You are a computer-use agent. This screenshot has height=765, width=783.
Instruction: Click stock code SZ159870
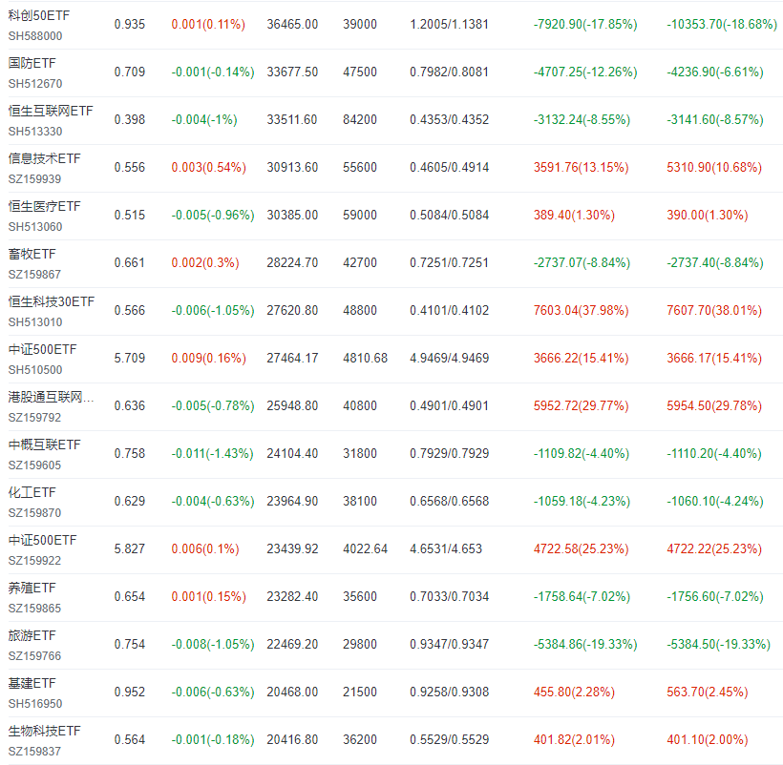click(x=35, y=513)
